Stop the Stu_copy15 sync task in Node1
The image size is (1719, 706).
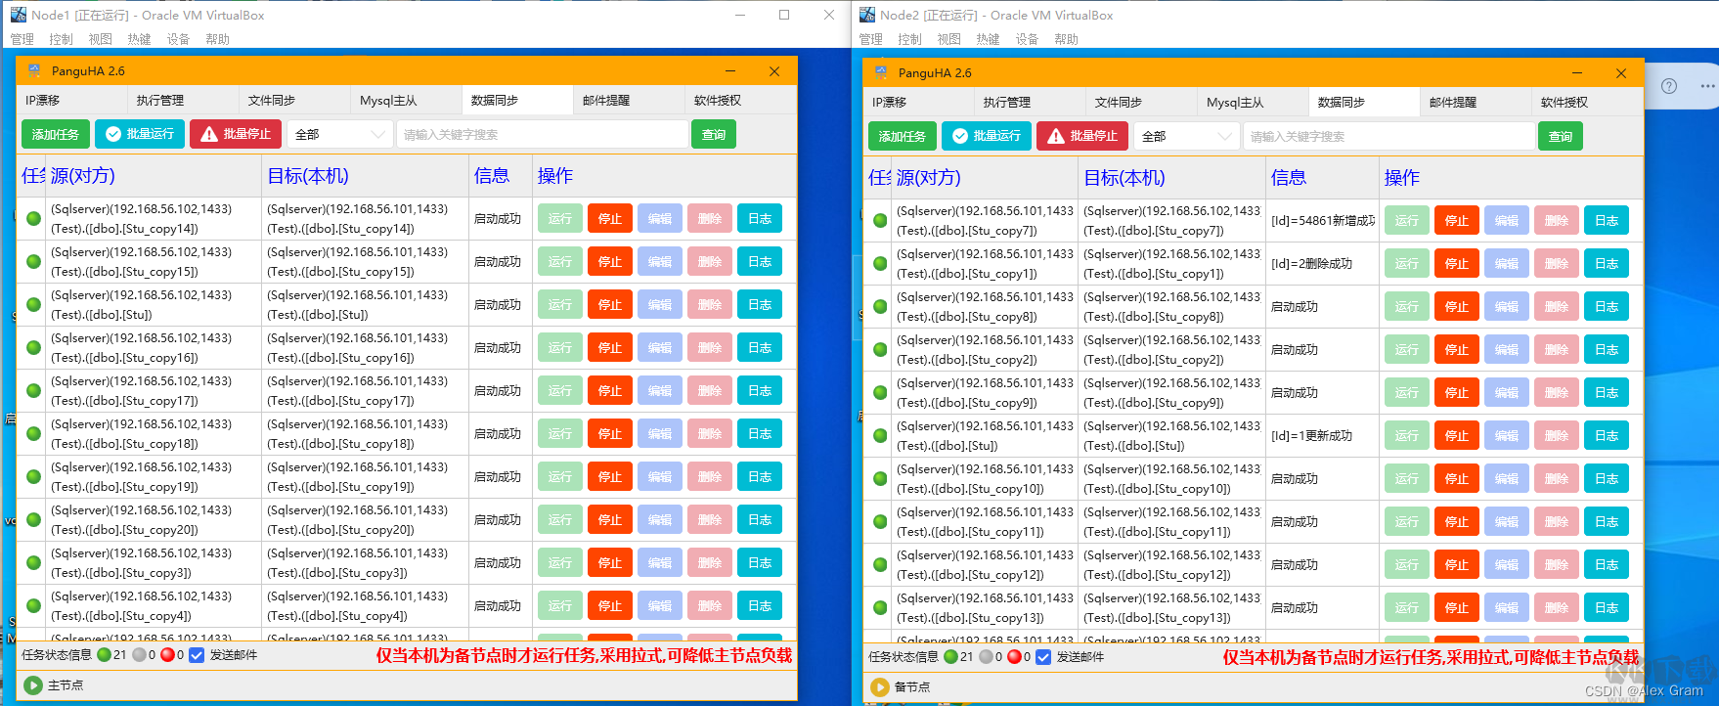pyautogui.click(x=609, y=262)
